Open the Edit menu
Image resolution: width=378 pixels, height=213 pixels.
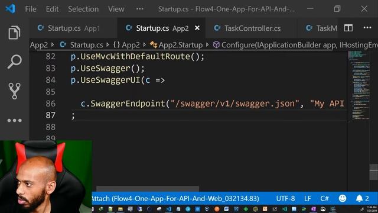(x=52, y=9)
